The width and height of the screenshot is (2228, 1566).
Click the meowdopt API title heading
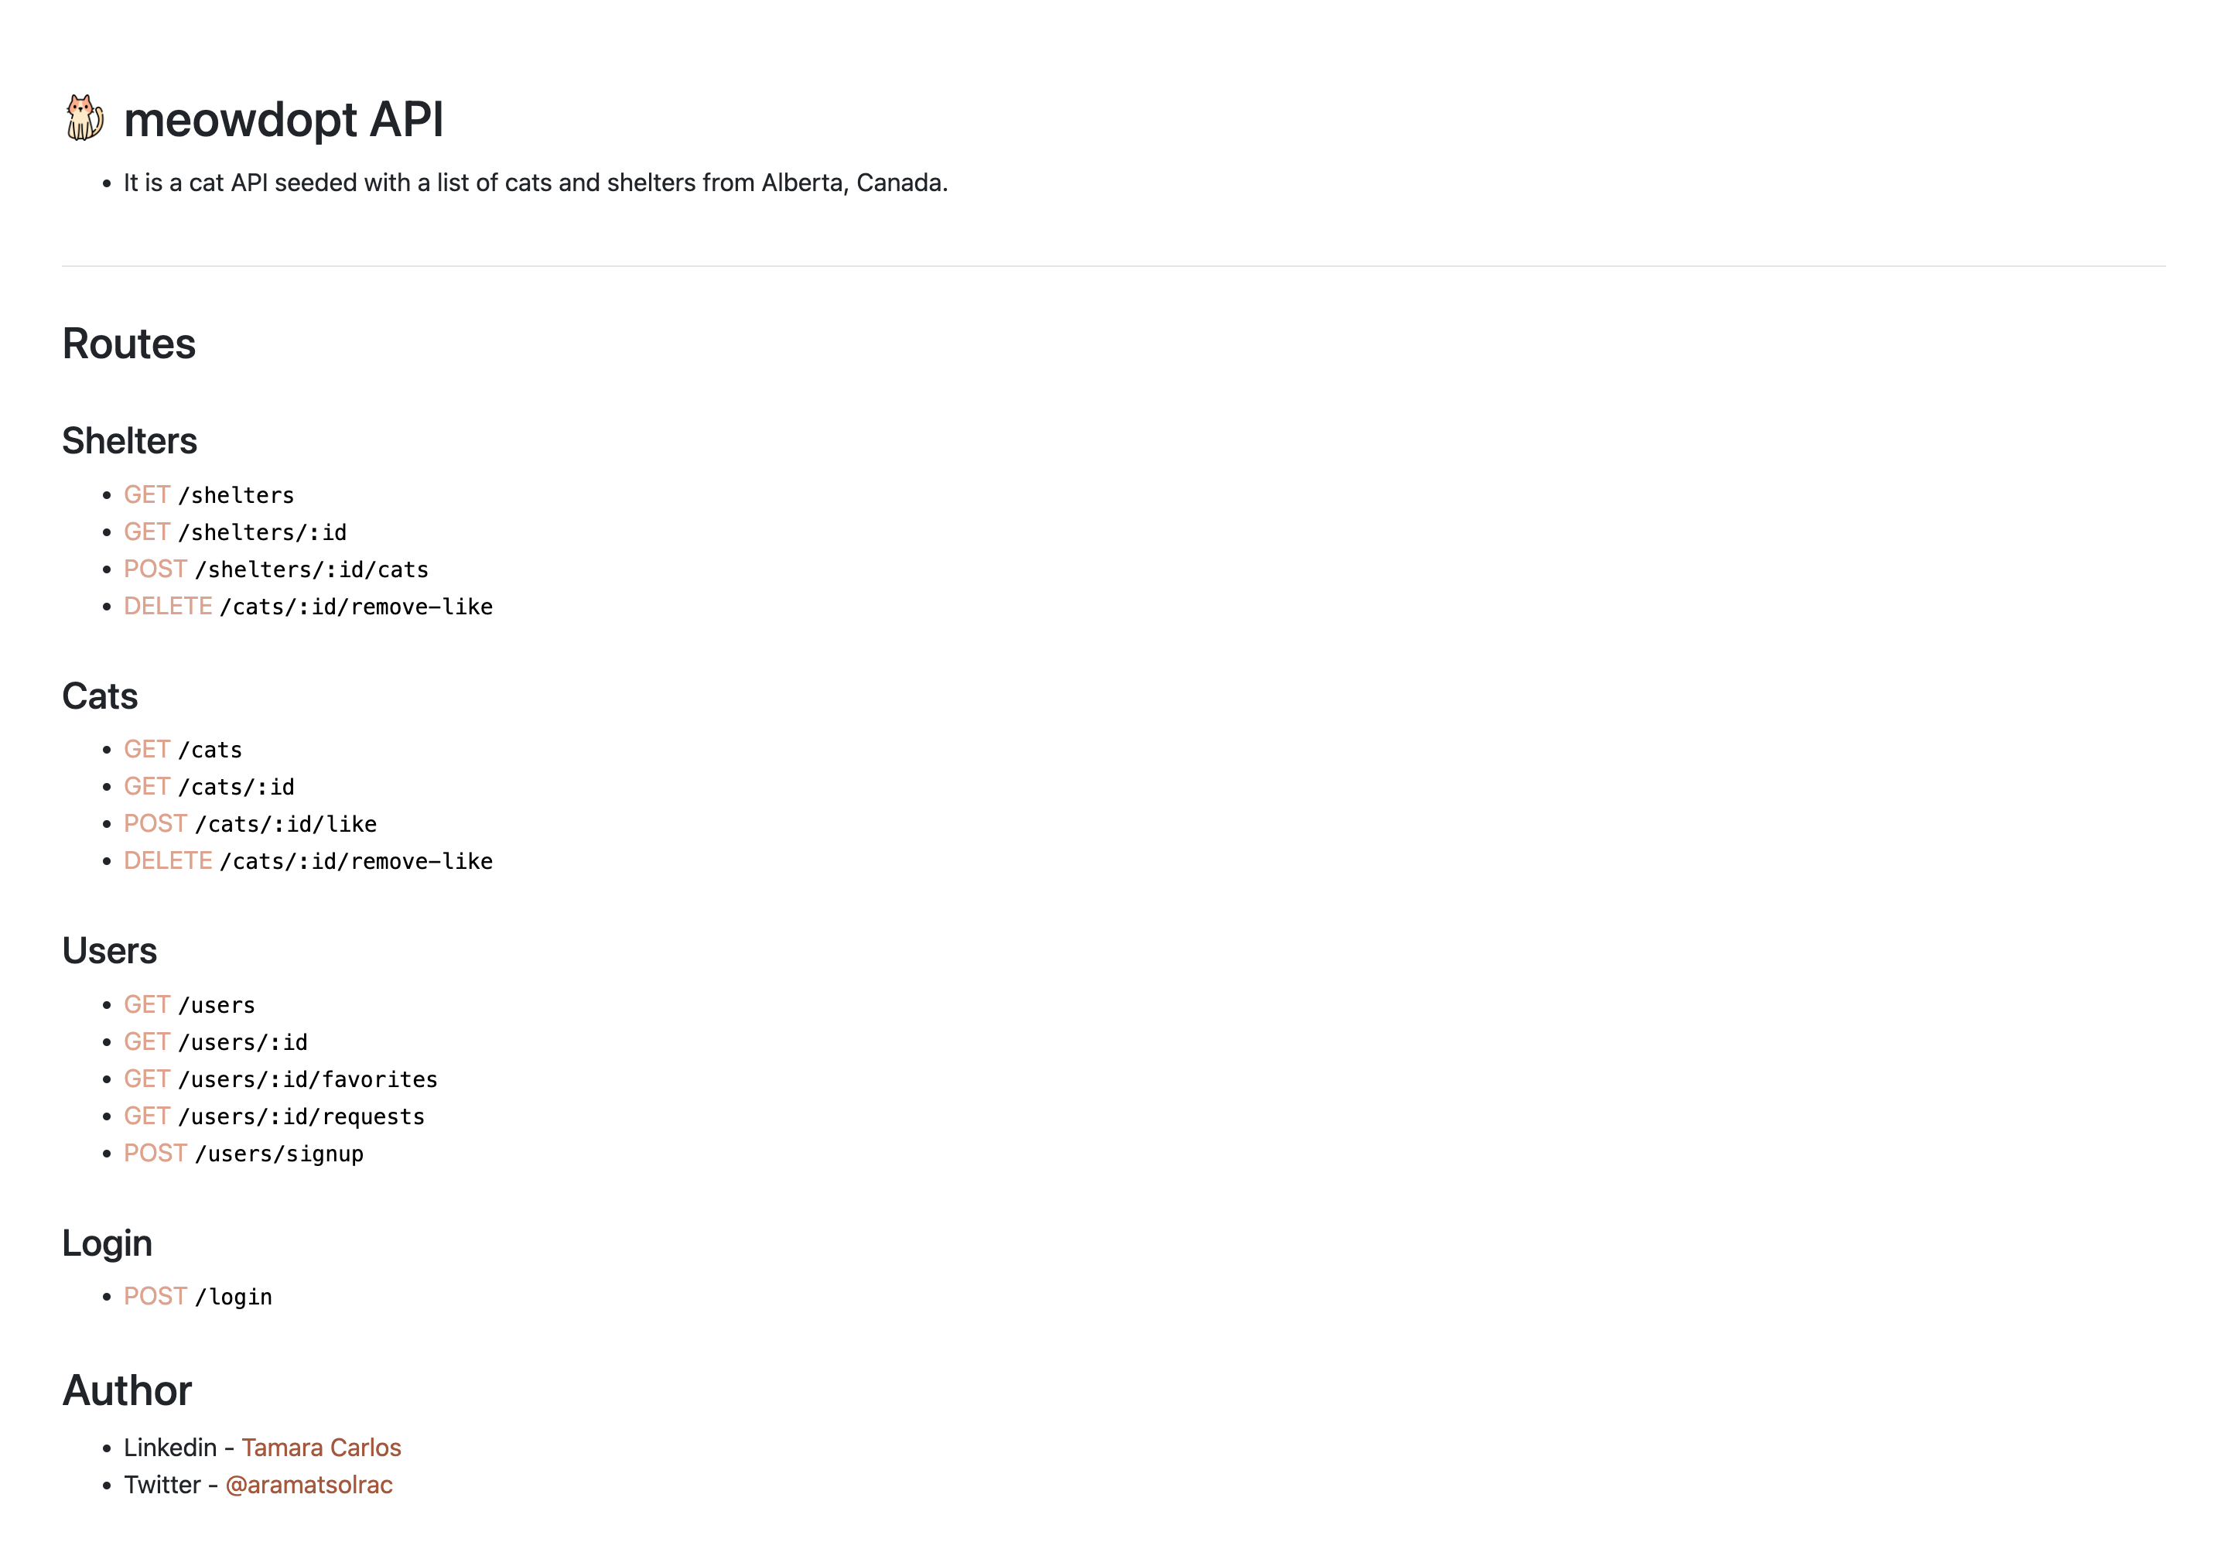click(x=283, y=120)
